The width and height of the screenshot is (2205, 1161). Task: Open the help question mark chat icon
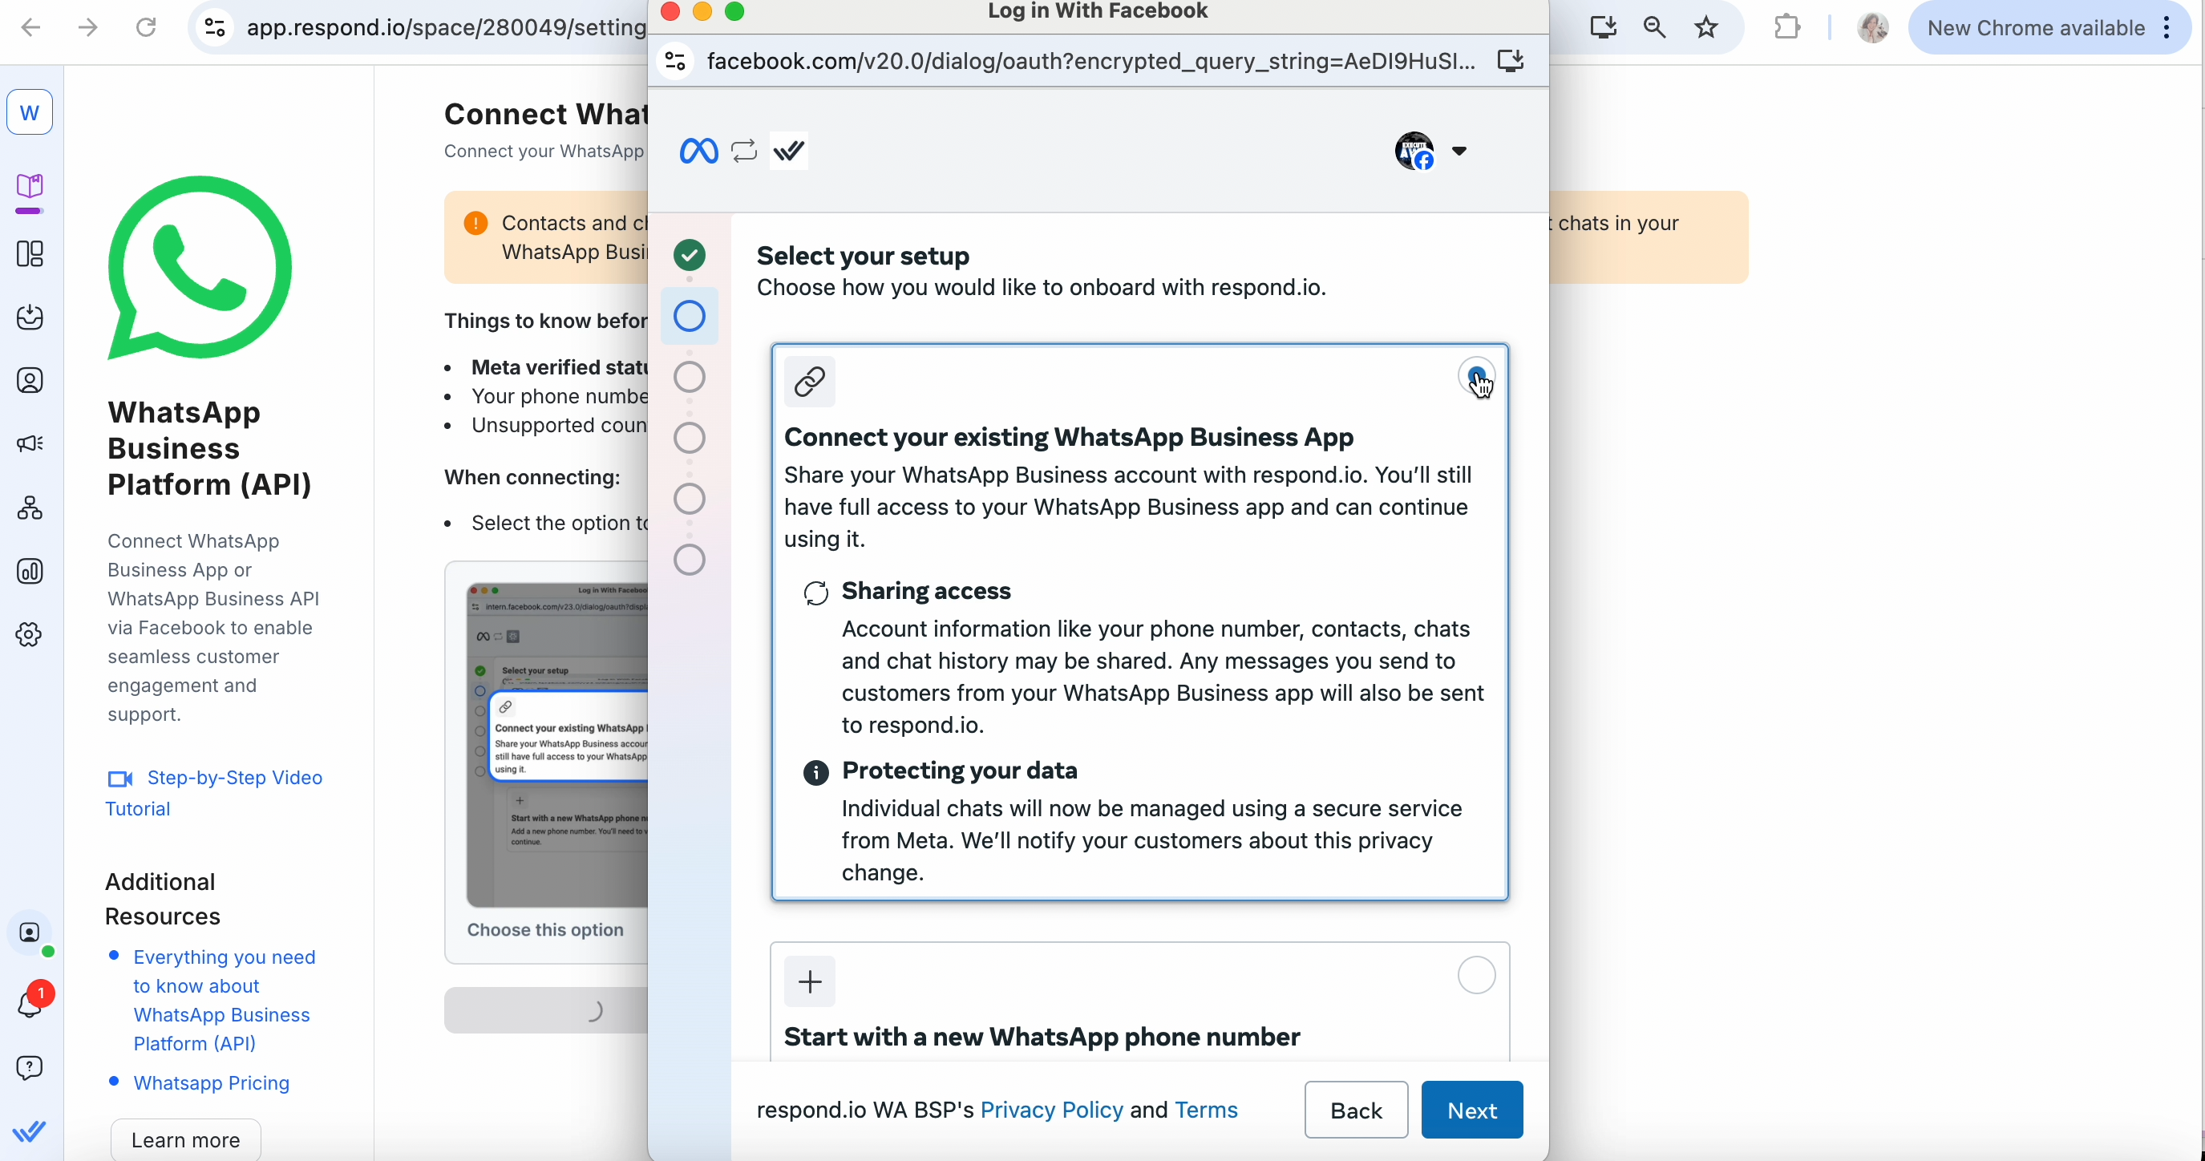(30, 1068)
